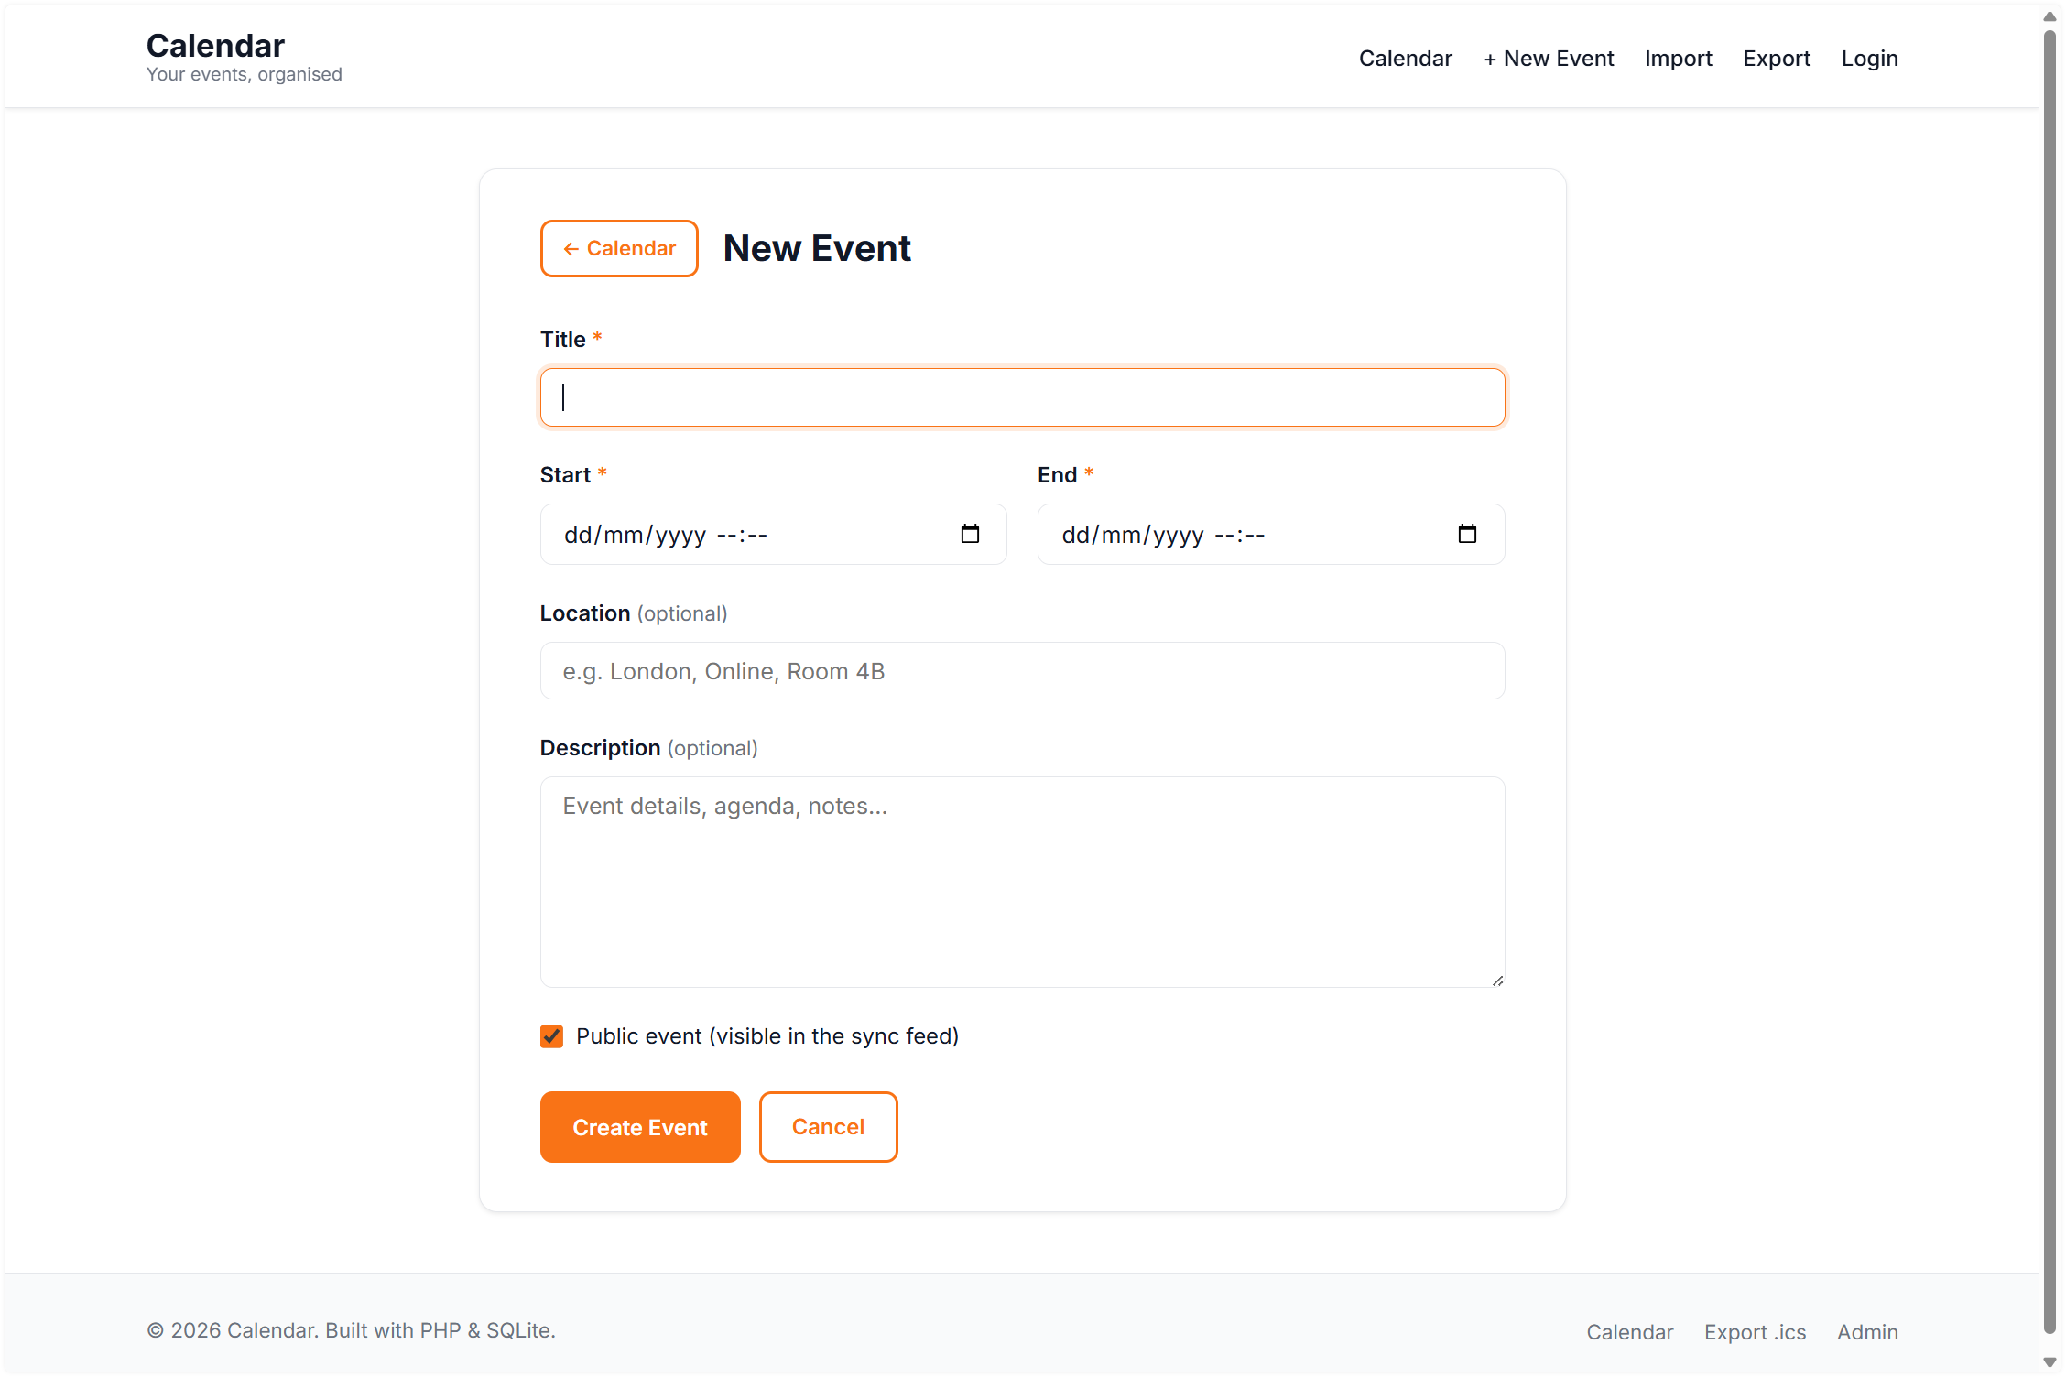Focus the Location input field
2066x1377 pixels.
point(1022,671)
